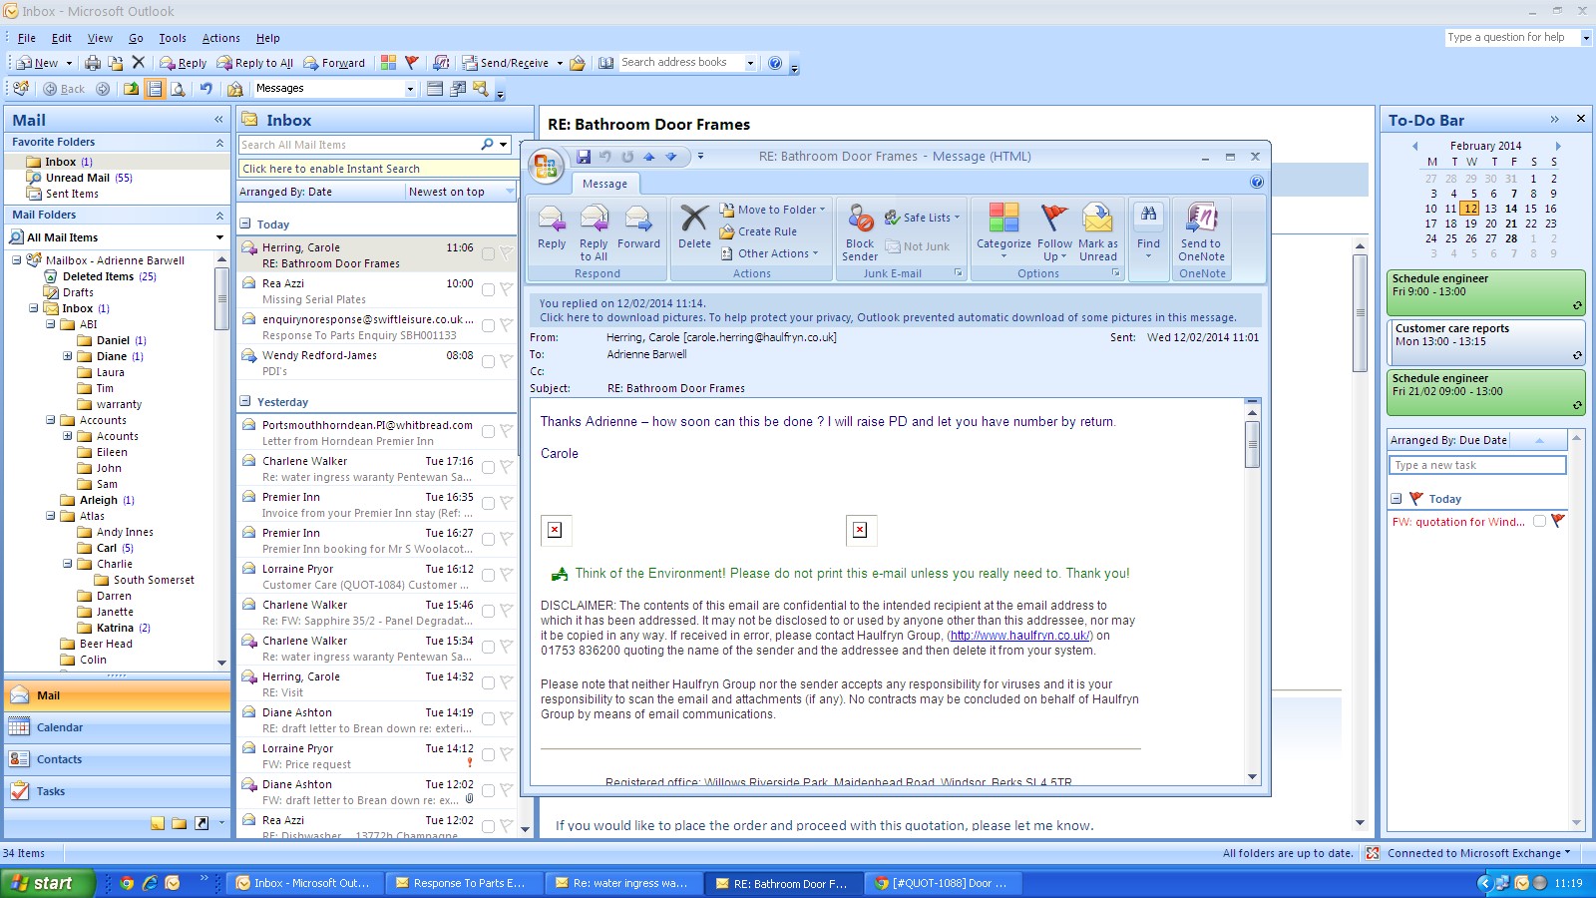The width and height of the screenshot is (1596, 898).
Task: Switch to Contacts in navigation pane
Action: tap(118, 759)
